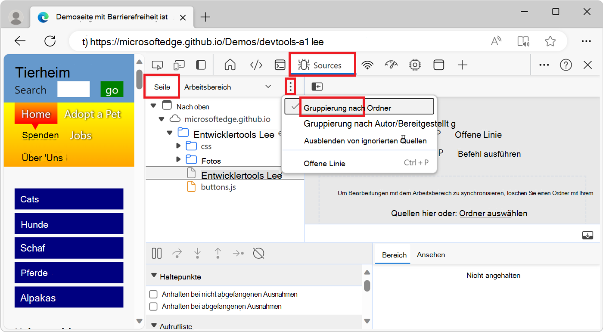Switch to the Ansehen tab
Screen dimensions: 603x332
[x=431, y=254]
